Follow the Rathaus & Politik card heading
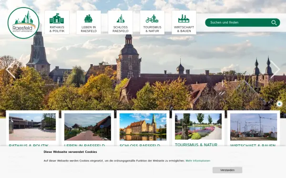 (29, 146)
